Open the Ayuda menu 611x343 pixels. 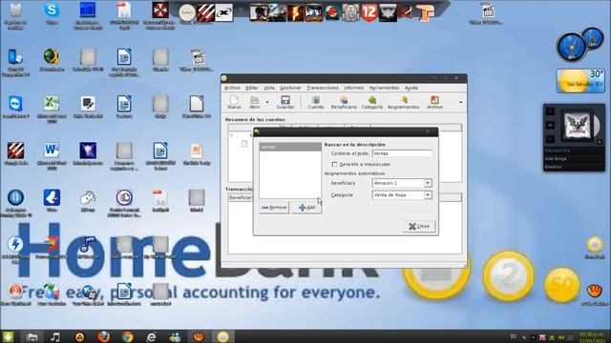click(411, 88)
